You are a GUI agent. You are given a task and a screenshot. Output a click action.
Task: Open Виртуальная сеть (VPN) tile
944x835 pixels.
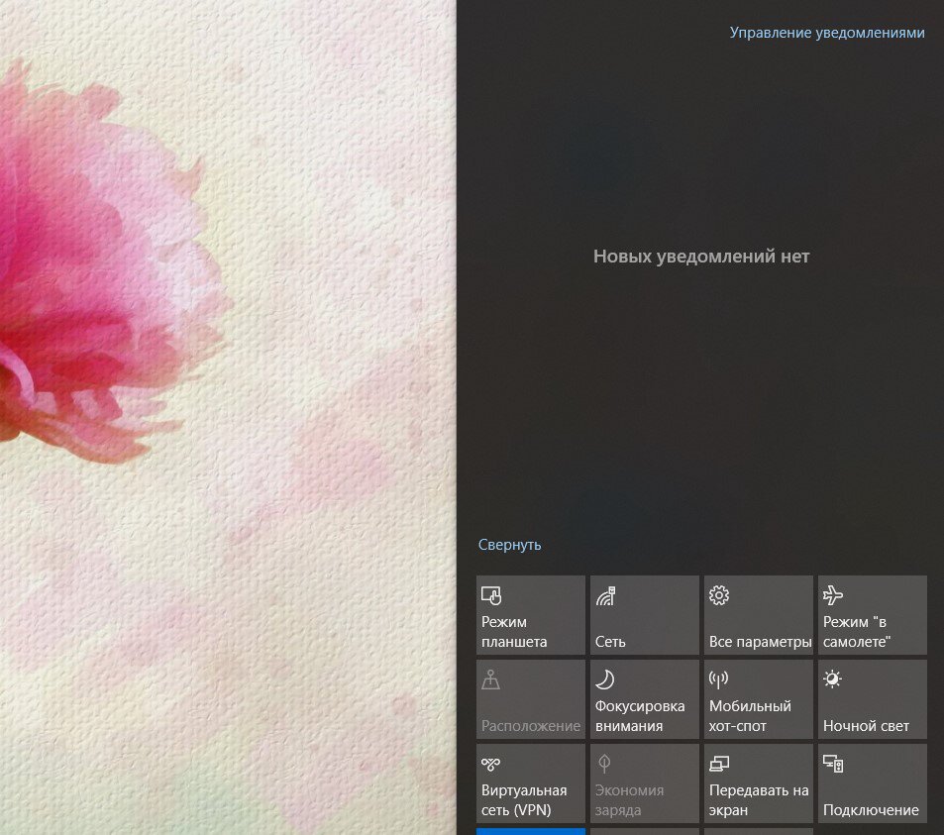point(530,783)
